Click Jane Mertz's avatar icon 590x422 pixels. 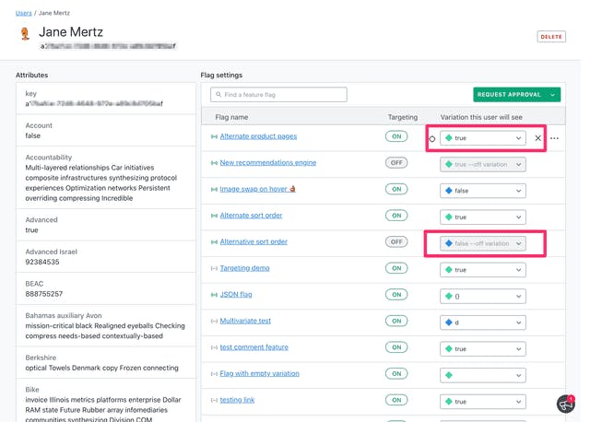coord(25,34)
